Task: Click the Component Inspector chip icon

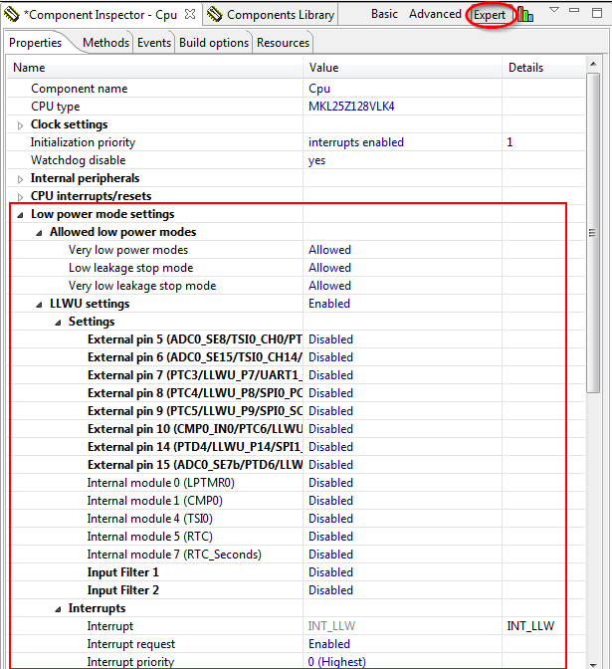Action: pos(12,15)
